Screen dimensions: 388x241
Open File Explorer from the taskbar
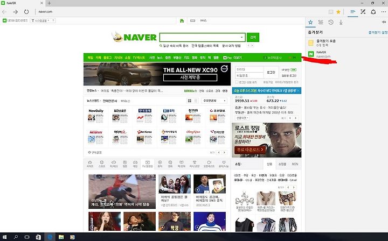[61, 237]
